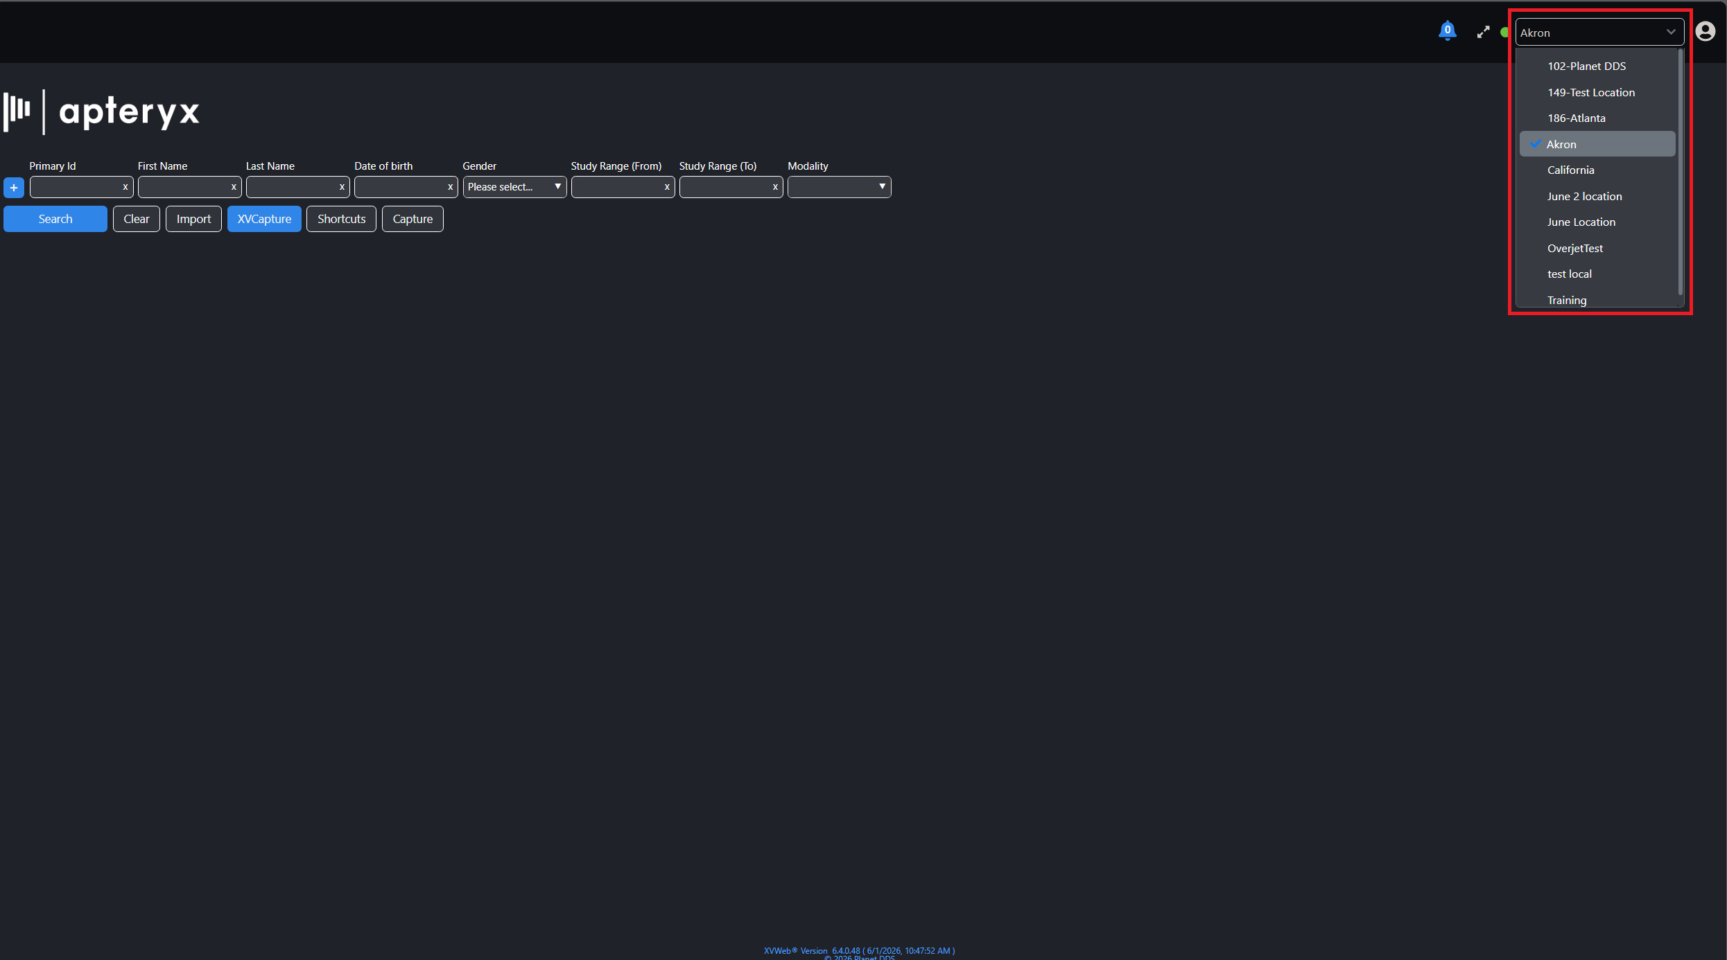Viewport: 1727px width, 960px height.
Task: Select the checked Akron option
Action: click(1597, 144)
